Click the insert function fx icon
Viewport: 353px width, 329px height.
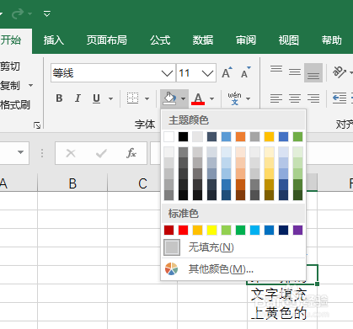[131, 153]
